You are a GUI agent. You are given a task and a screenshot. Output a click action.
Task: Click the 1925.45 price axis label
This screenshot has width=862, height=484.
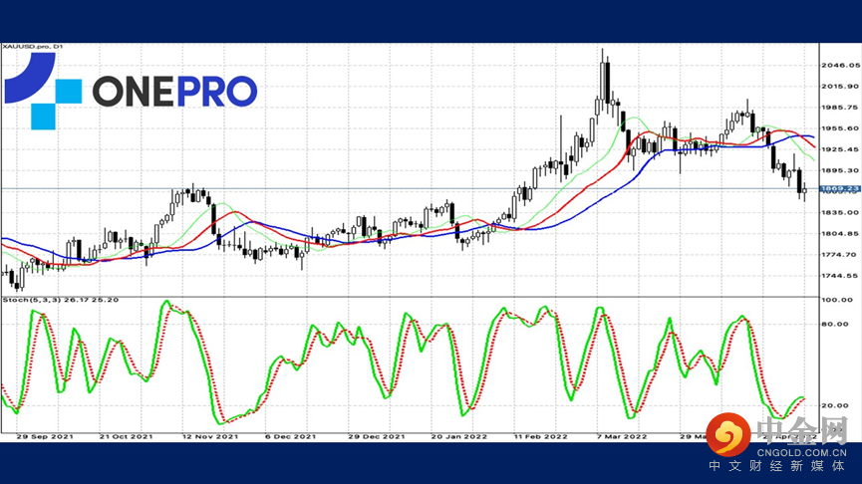click(840, 149)
